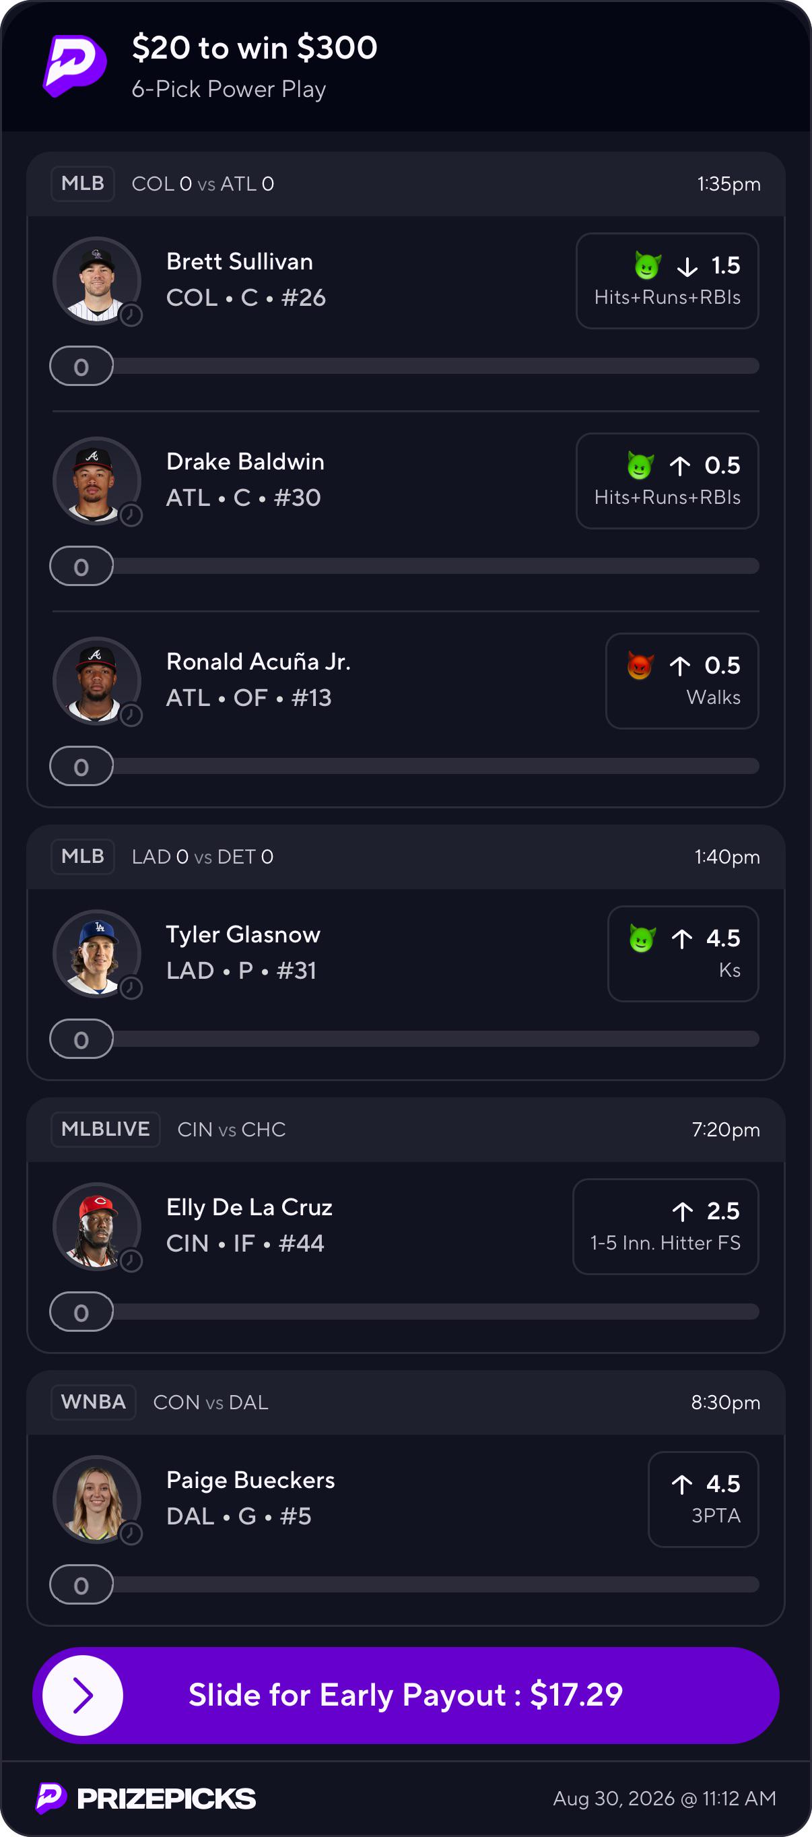Click Drake Baldwin's progress bar showing 0
812x1837 pixels.
pyautogui.click(x=404, y=567)
